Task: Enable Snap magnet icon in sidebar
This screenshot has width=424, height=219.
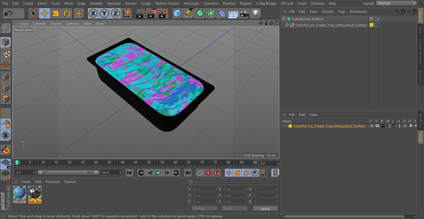Action: pos(6,150)
